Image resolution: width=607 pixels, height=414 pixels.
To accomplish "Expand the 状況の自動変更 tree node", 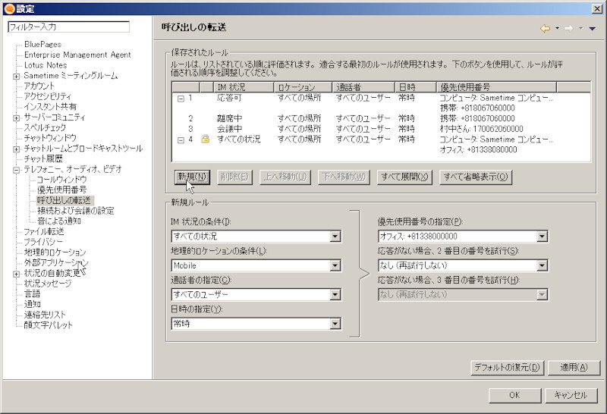I will pyautogui.click(x=16, y=274).
